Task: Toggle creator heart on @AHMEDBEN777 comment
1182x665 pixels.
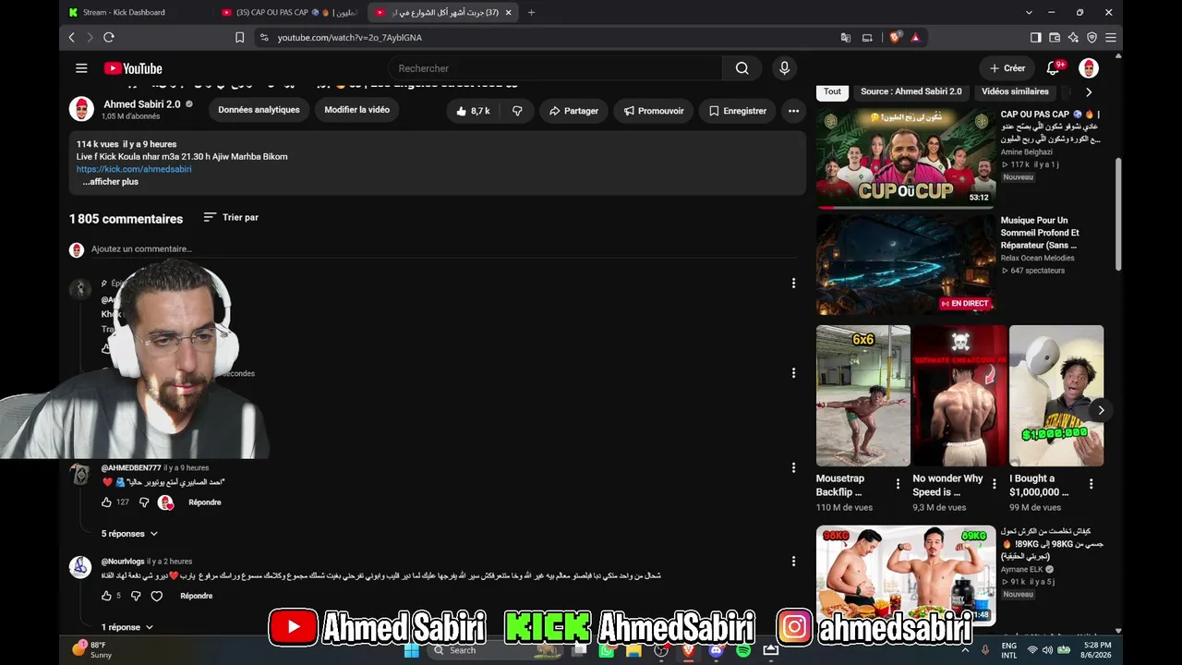Action: (165, 502)
